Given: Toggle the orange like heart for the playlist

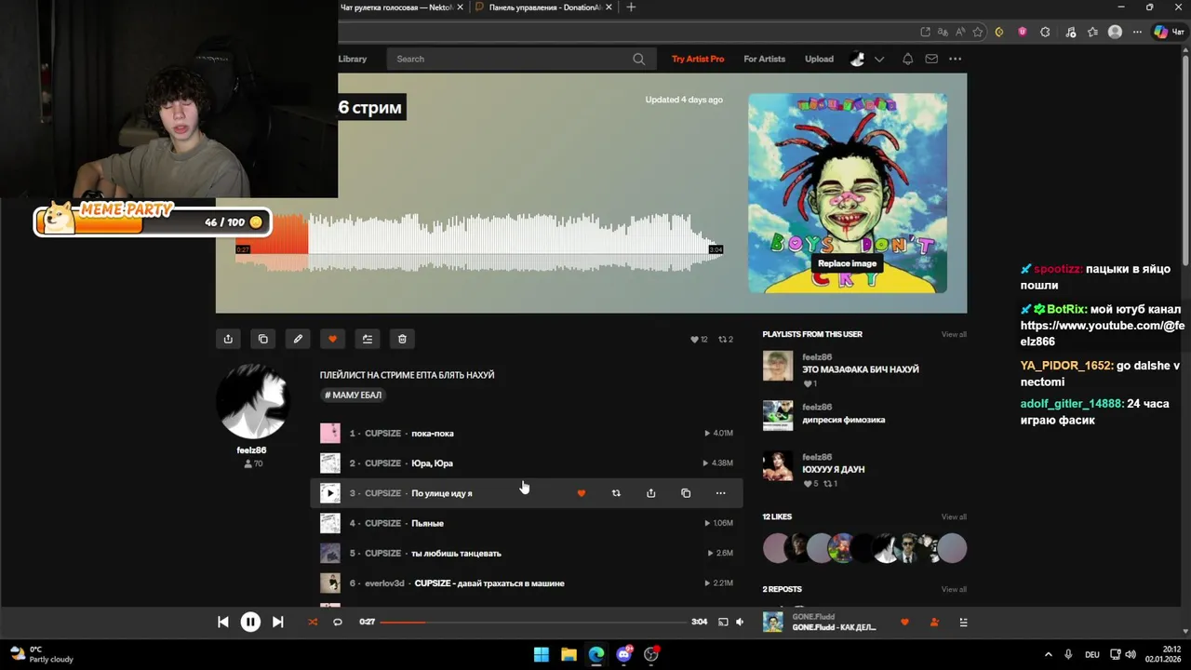Looking at the screenshot, I should click(332, 339).
